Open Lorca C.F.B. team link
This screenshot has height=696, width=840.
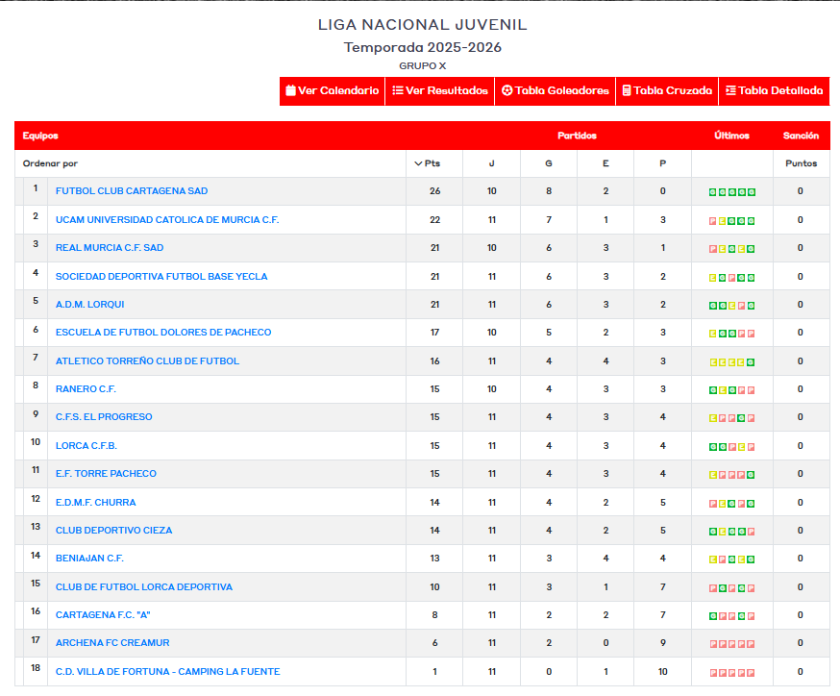[86, 446]
